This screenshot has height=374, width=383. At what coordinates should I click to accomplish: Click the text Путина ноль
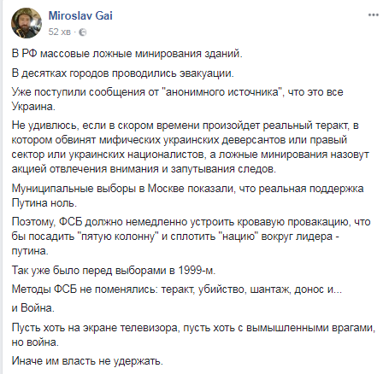coord(44,203)
